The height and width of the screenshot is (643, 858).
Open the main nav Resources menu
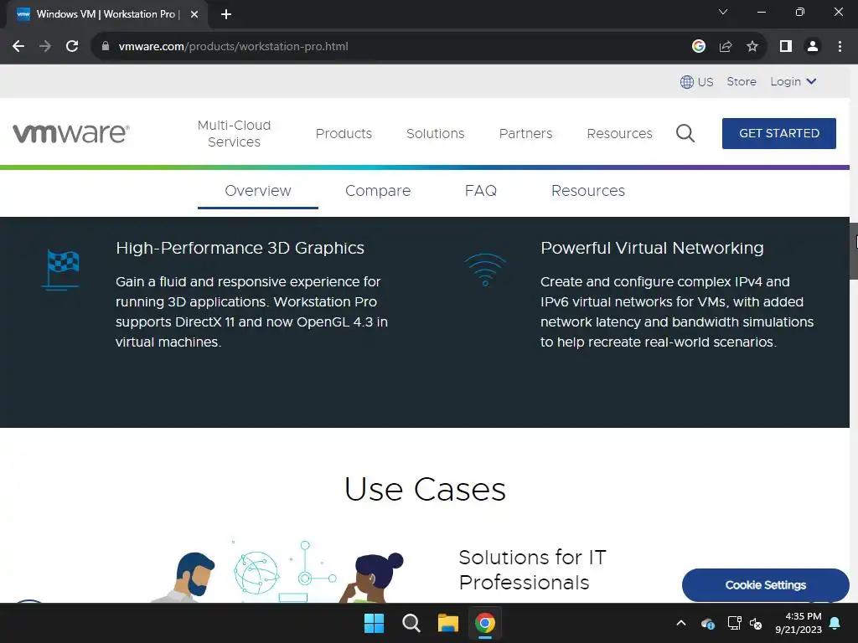[x=619, y=133]
